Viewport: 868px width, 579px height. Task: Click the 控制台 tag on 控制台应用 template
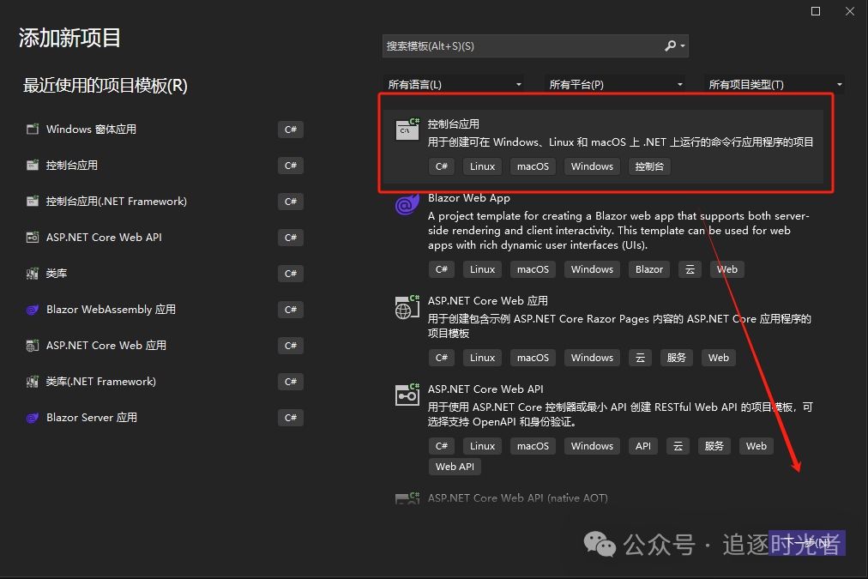point(649,166)
